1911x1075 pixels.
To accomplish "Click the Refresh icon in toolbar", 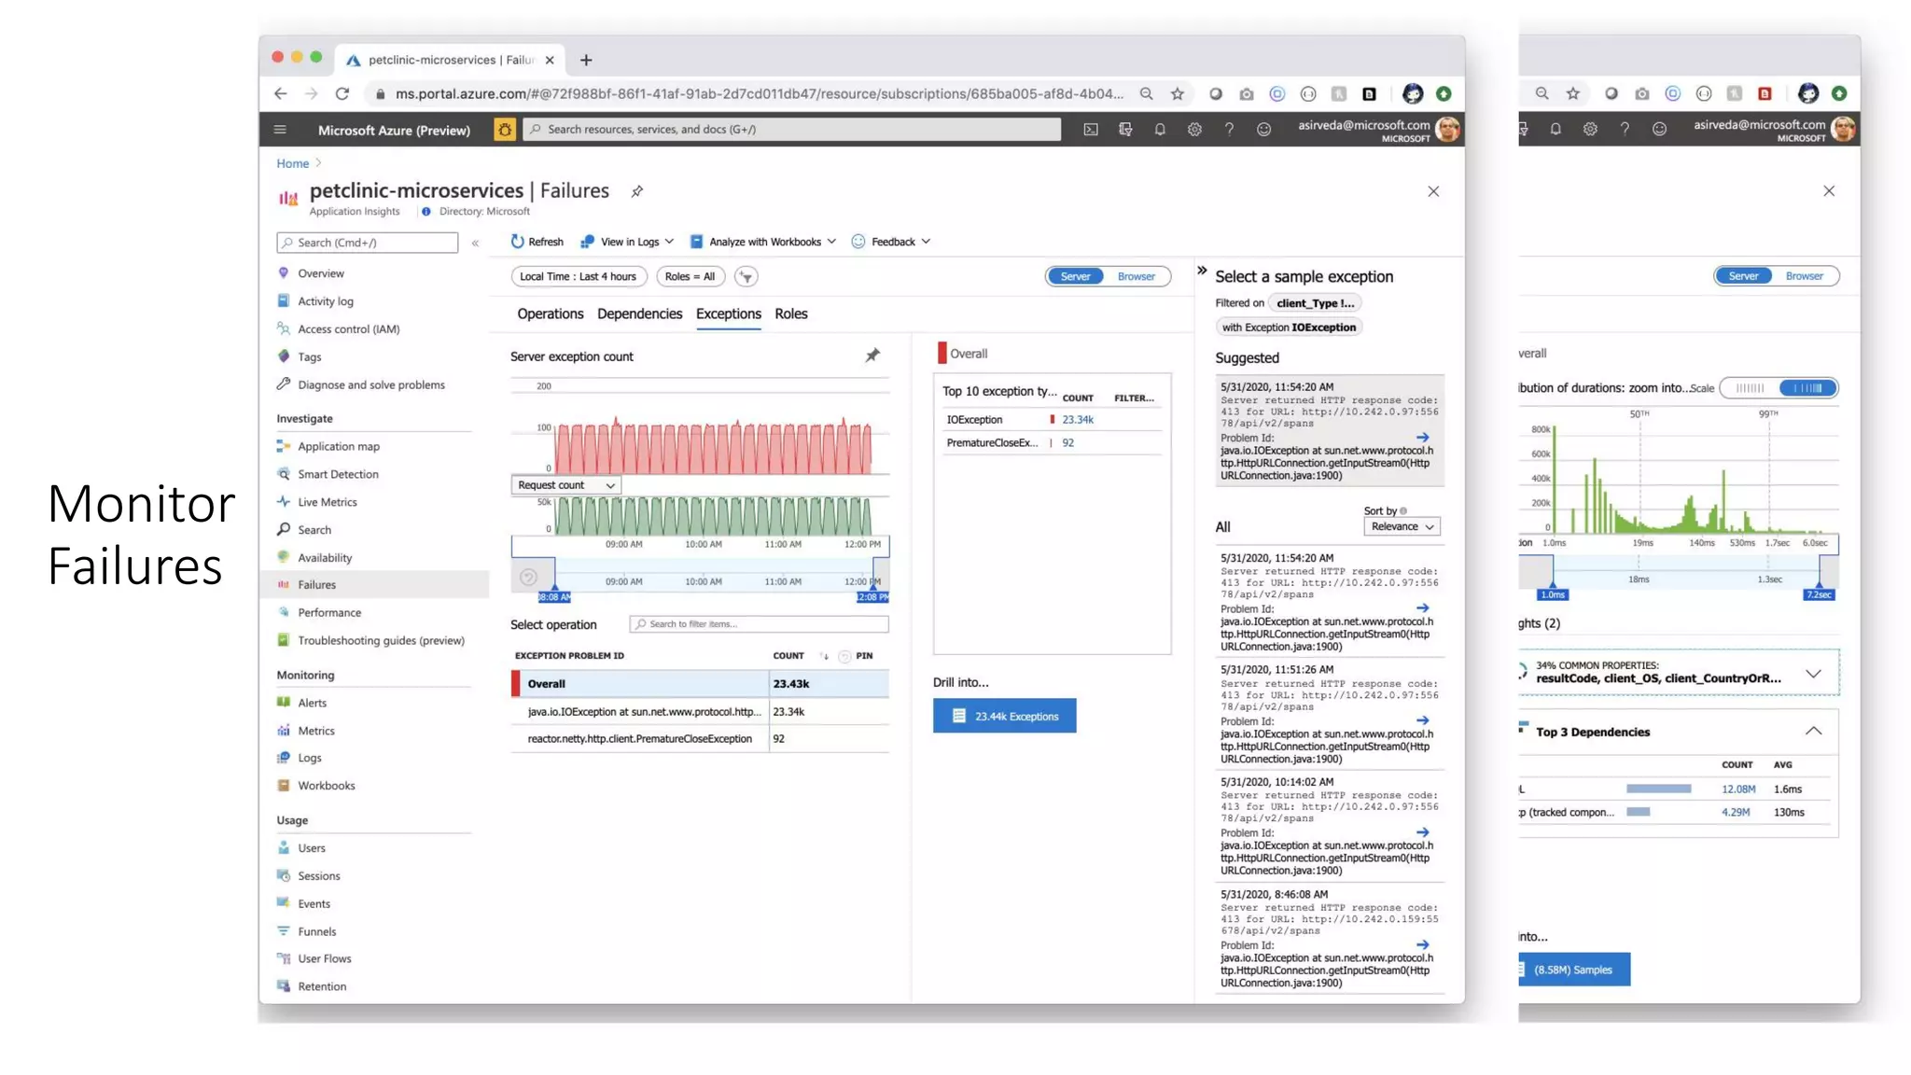I will 518,242.
